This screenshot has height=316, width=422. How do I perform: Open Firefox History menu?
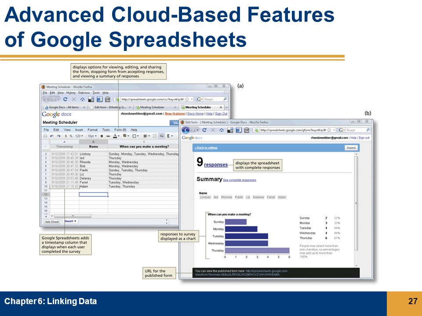tap(71, 93)
